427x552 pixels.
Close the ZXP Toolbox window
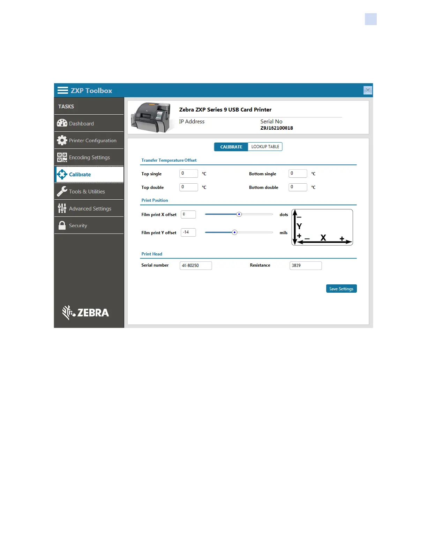click(368, 90)
